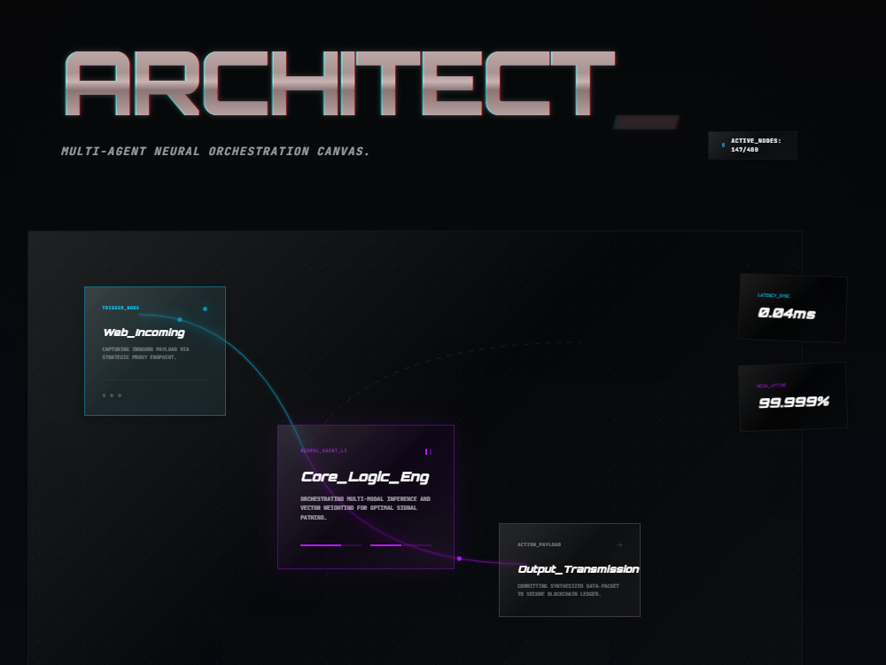Image resolution: width=886 pixels, height=665 pixels.
Task: Click the 'Orchestrating multi-modal inference' description
Action: pos(365,508)
